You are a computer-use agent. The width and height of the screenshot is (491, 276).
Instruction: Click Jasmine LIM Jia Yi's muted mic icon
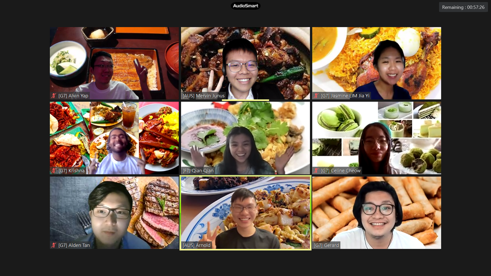[316, 96]
